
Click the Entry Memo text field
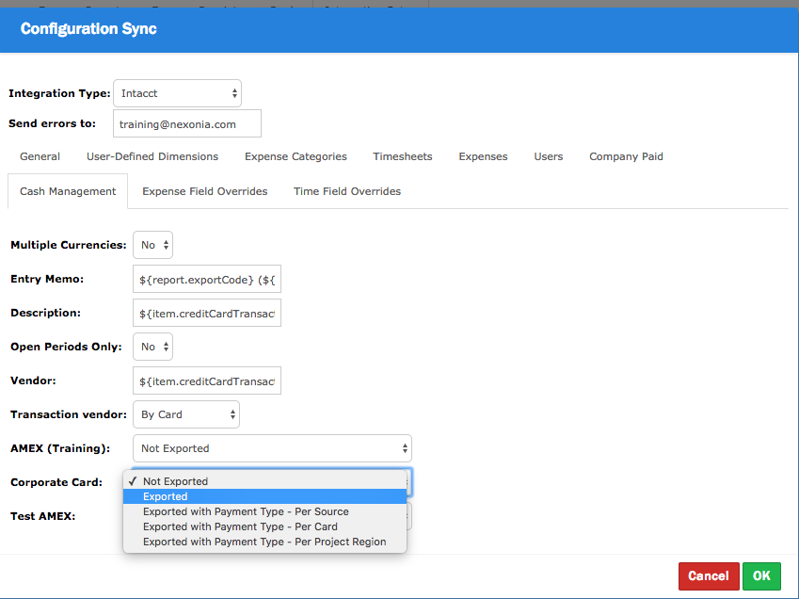[207, 280]
